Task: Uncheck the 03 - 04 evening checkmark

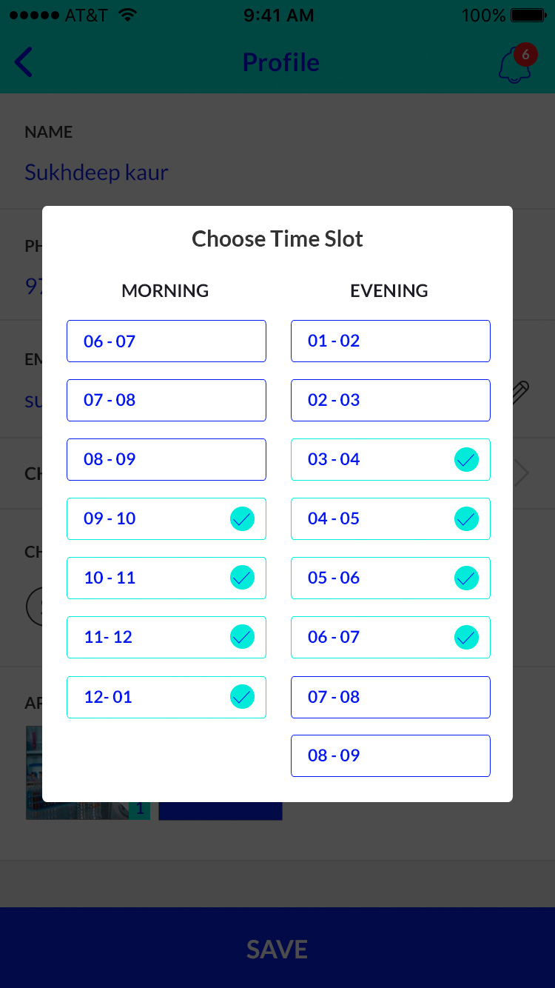Action: 466,460
